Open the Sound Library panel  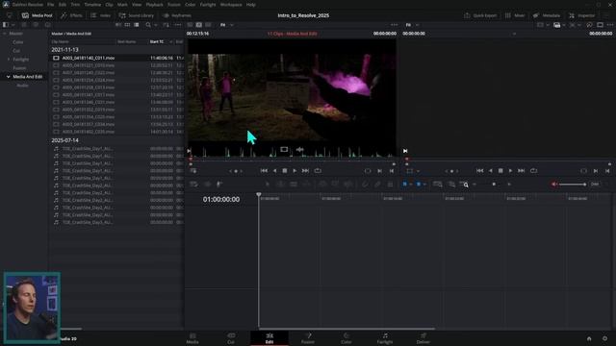(x=137, y=15)
